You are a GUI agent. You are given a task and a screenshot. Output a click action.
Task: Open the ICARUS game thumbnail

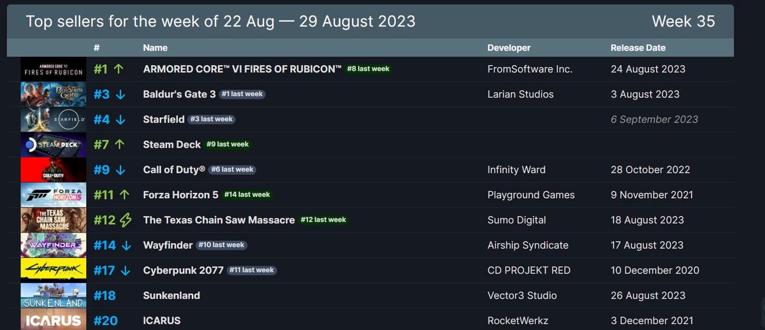pos(52,320)
